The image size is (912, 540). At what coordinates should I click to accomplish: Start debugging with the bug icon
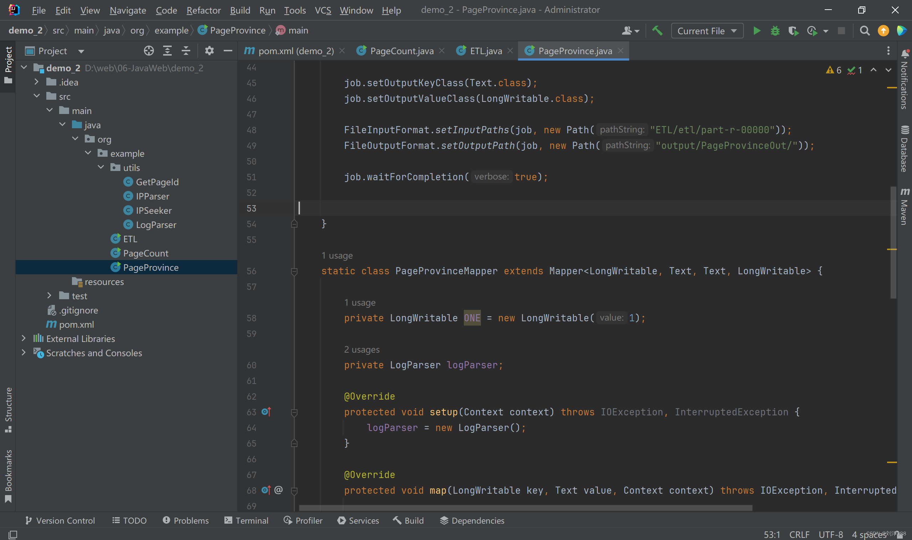pos(775,31)
